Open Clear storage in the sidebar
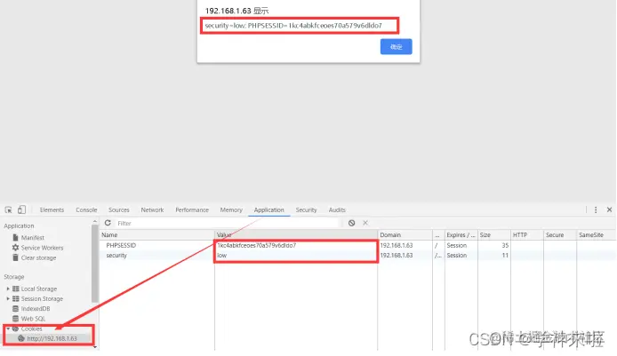This screenshot has width=617, height=356. pyautogui.click(x=38, y=257)
